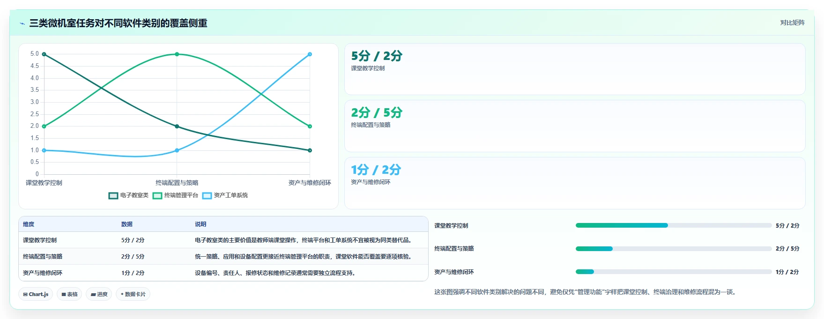Click the y-axis tick 2.5
The image size is (824, 319).
tap(35, 114)
